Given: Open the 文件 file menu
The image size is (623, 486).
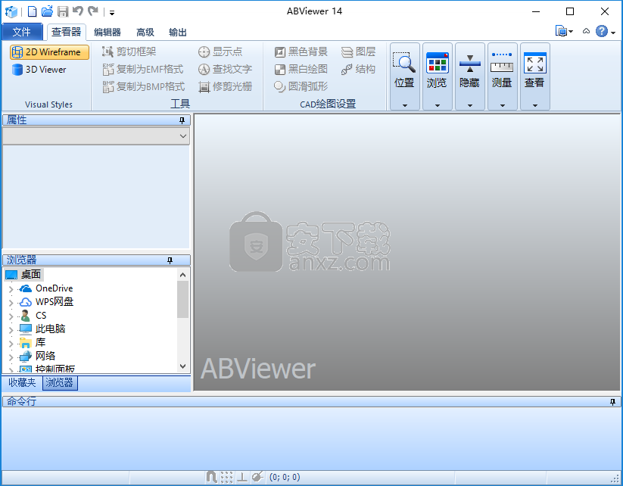Looking at the screenshot, I should 22,32.
